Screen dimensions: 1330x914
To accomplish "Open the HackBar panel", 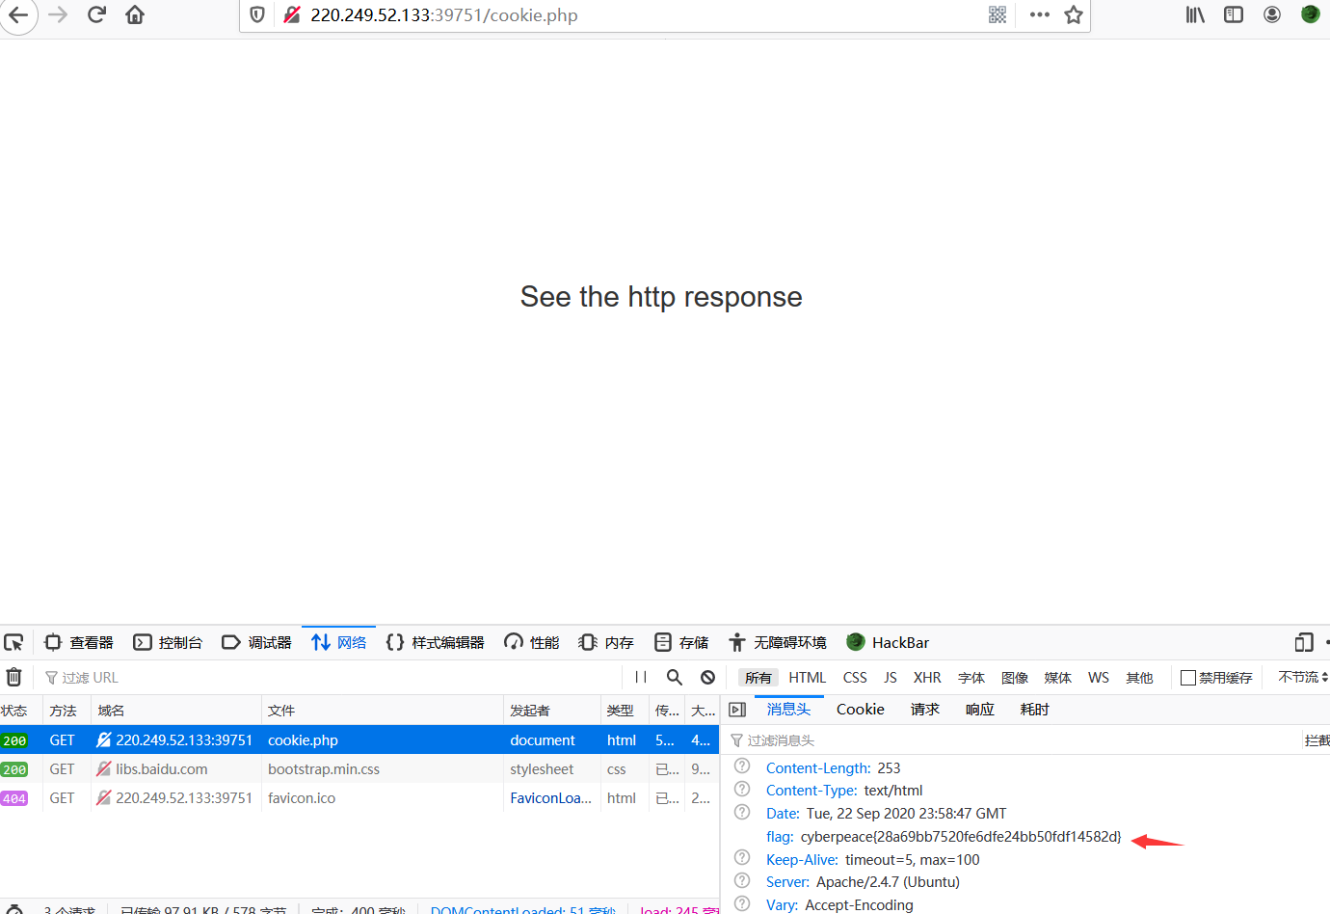I will click(888, 642).
